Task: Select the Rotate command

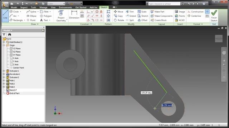Action: pyautogui.click(x=119, y=20)
